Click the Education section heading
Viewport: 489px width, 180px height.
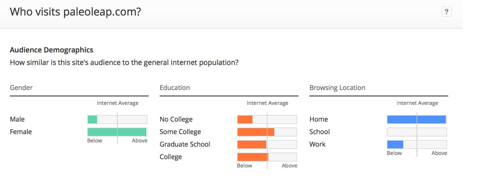(x=175, y=88)
